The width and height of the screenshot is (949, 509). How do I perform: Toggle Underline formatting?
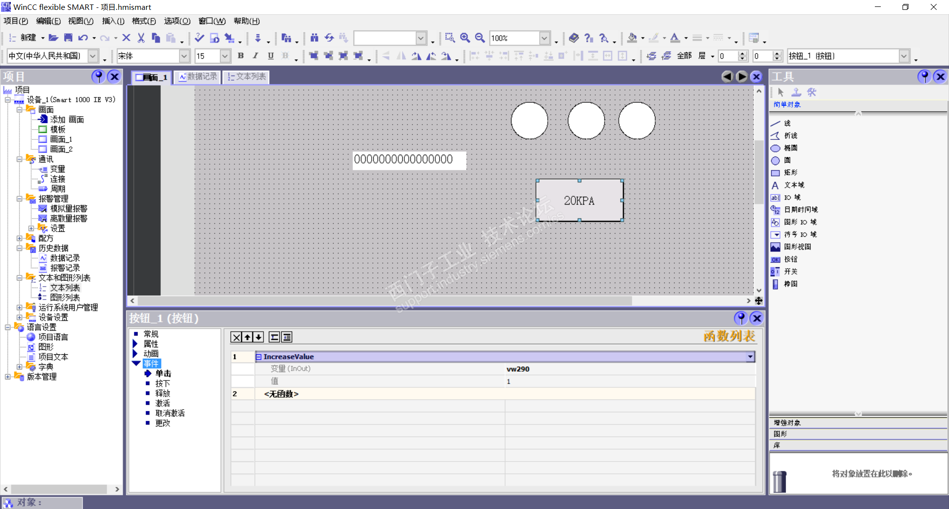click(270, 56)
